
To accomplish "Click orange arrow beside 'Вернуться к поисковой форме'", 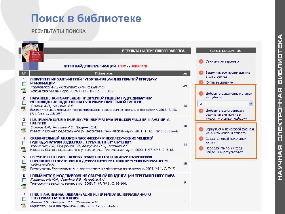I will pos(201,129).
